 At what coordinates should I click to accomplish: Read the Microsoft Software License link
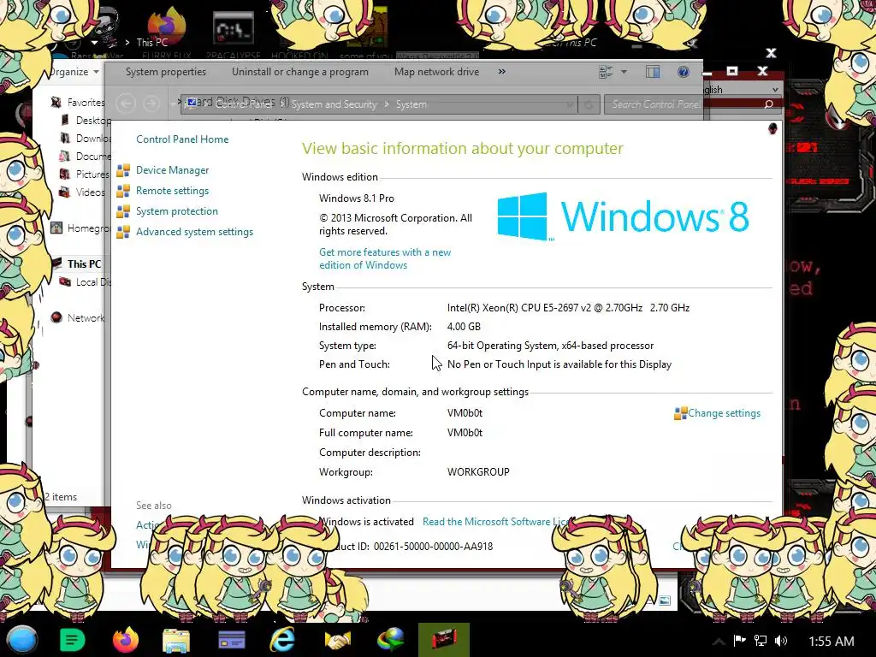495,522
